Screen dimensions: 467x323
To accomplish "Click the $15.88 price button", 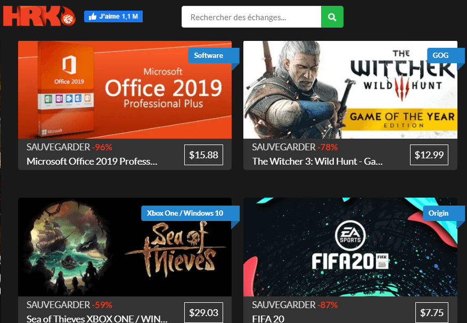I will [x=204, y=155].
